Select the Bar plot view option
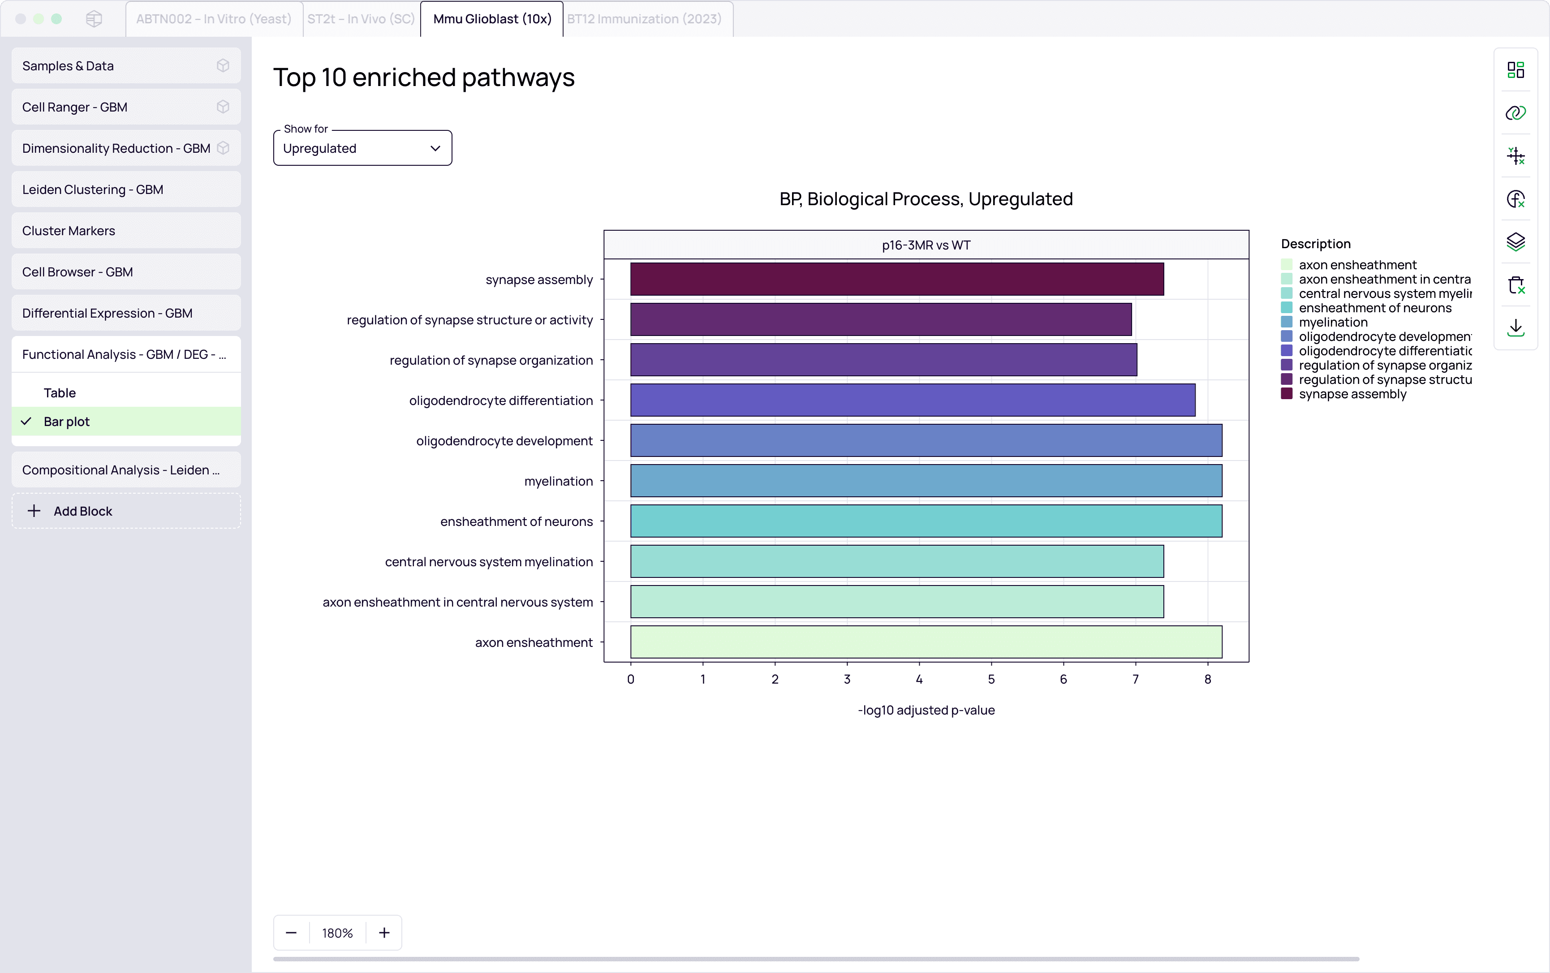1550x973 pixels. pos(67,422)
